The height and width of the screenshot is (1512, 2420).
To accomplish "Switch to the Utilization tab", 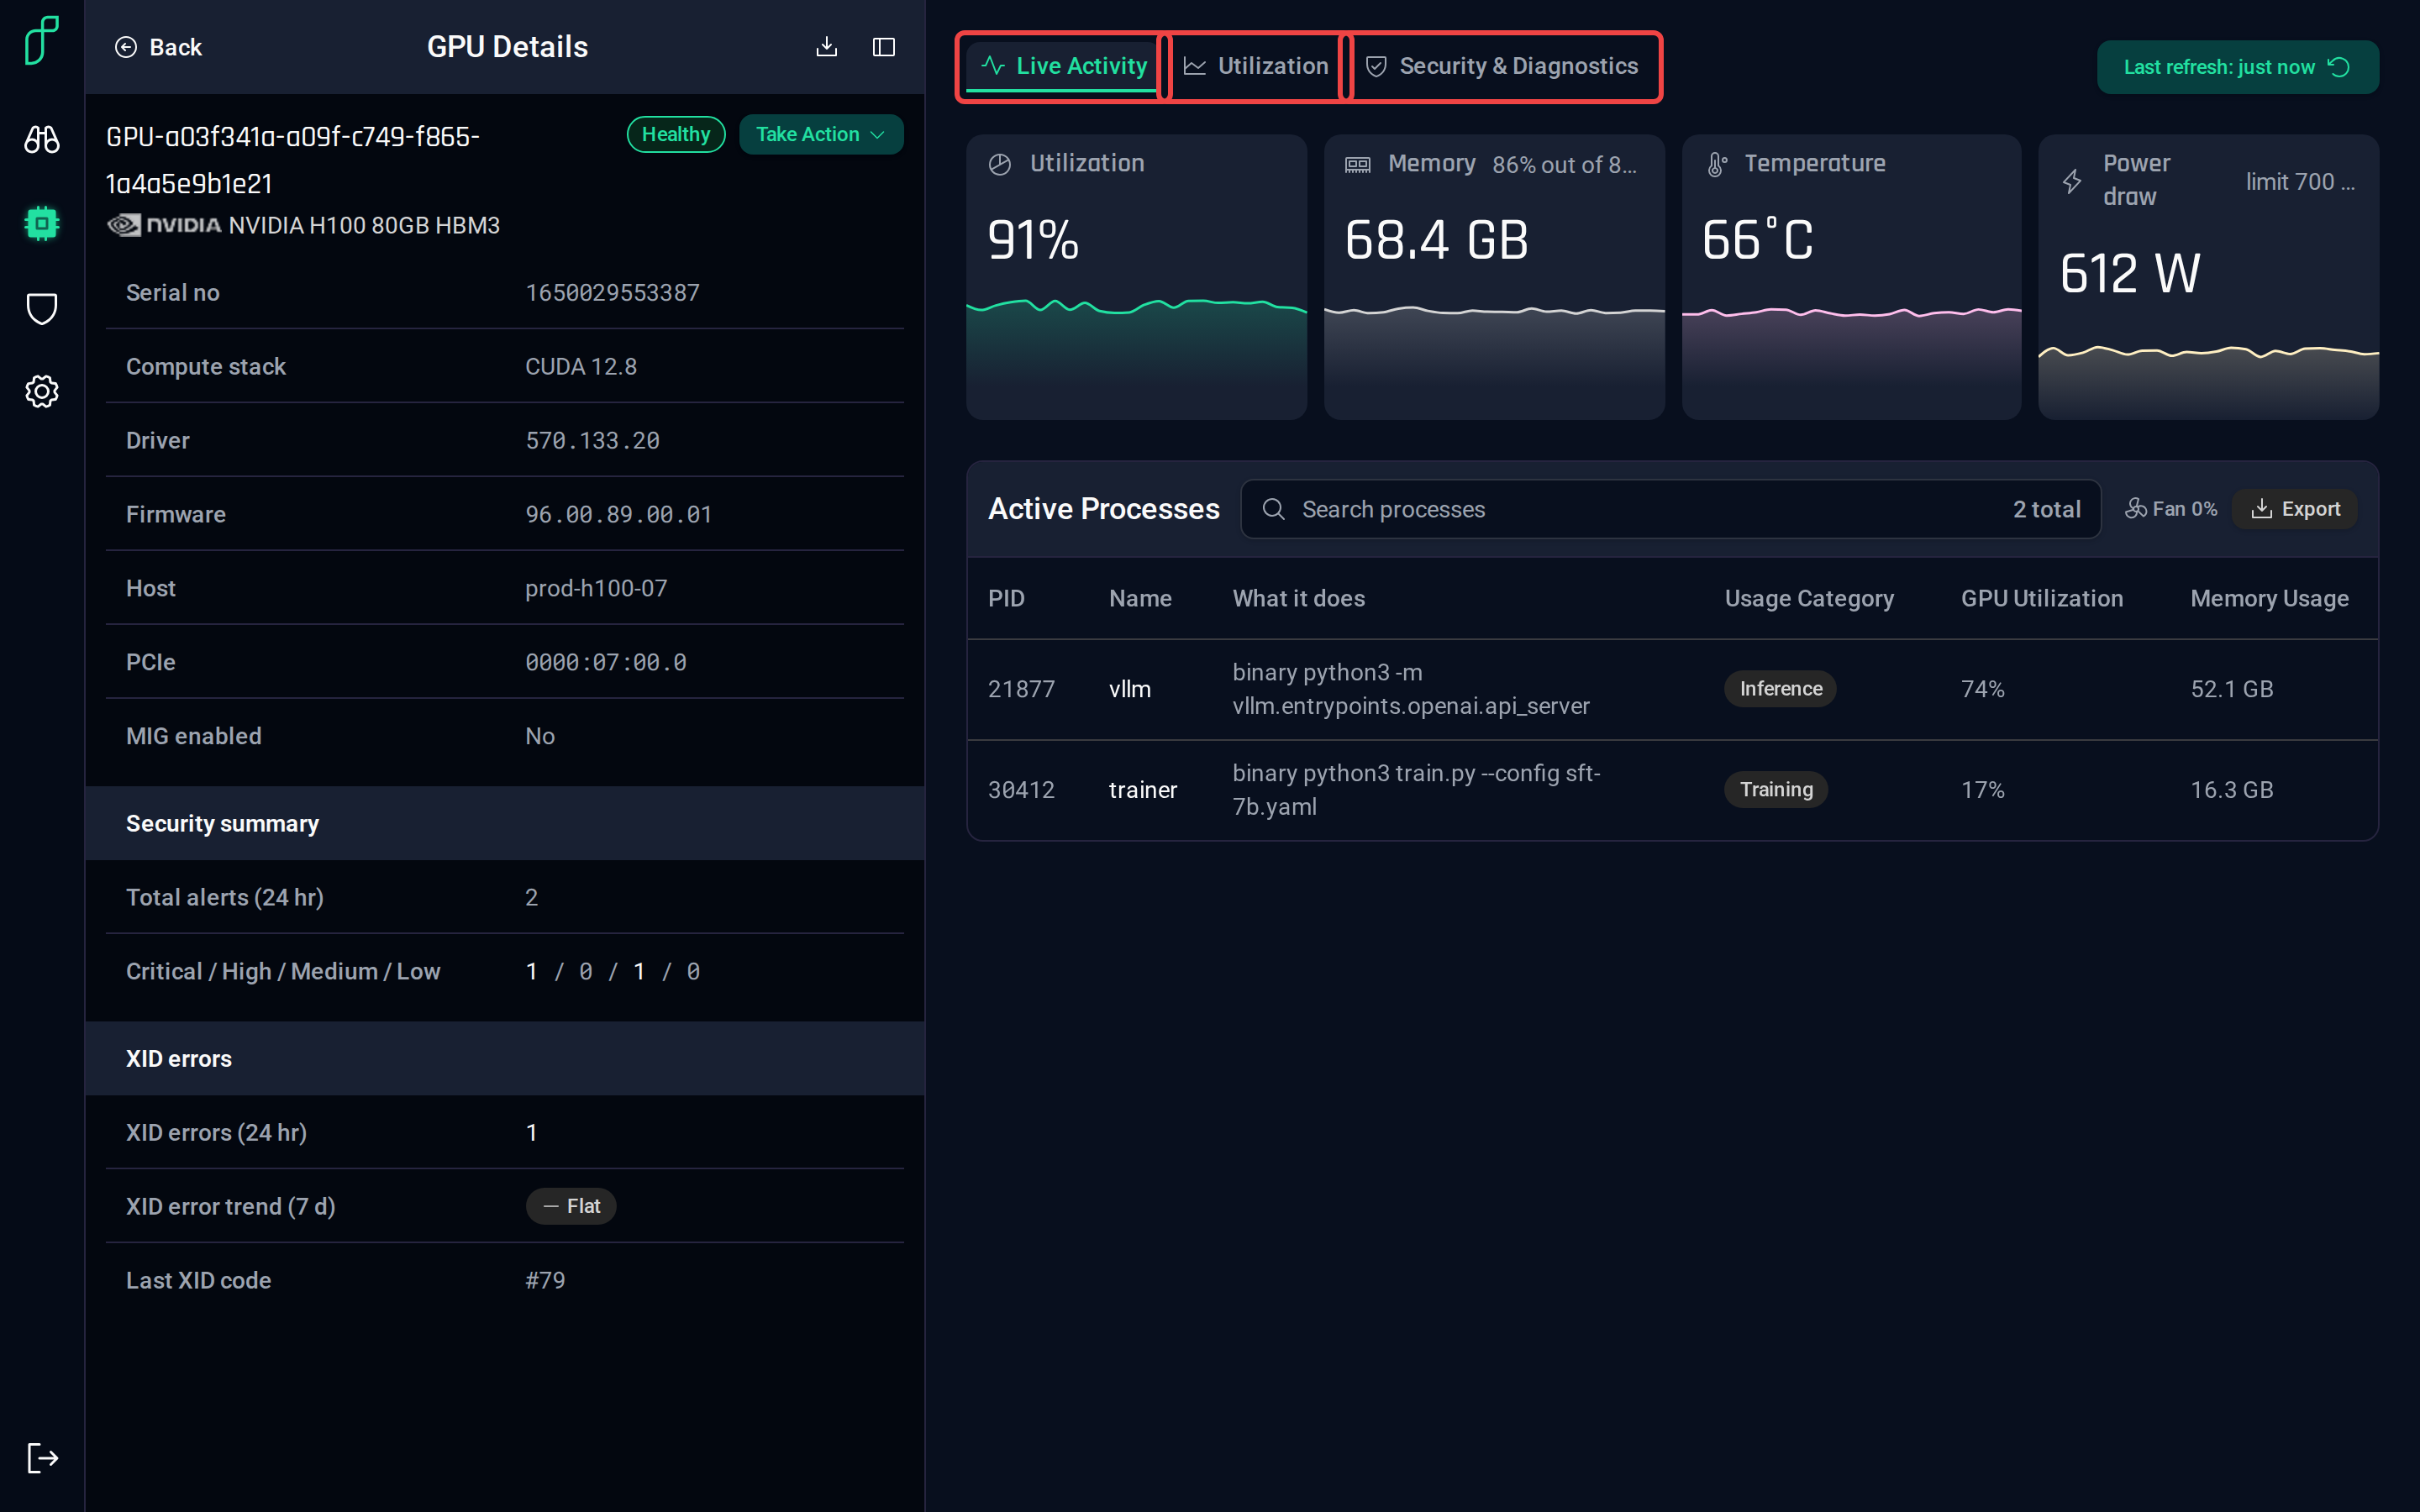I will click(1256, 66).
